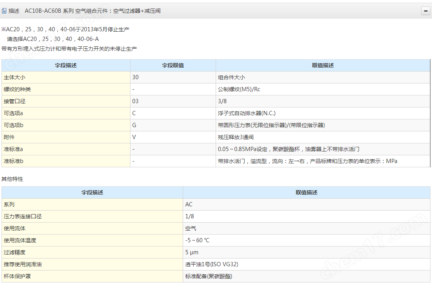Click the line 请选择AC20，25，30，40，40-06-A

53,39
